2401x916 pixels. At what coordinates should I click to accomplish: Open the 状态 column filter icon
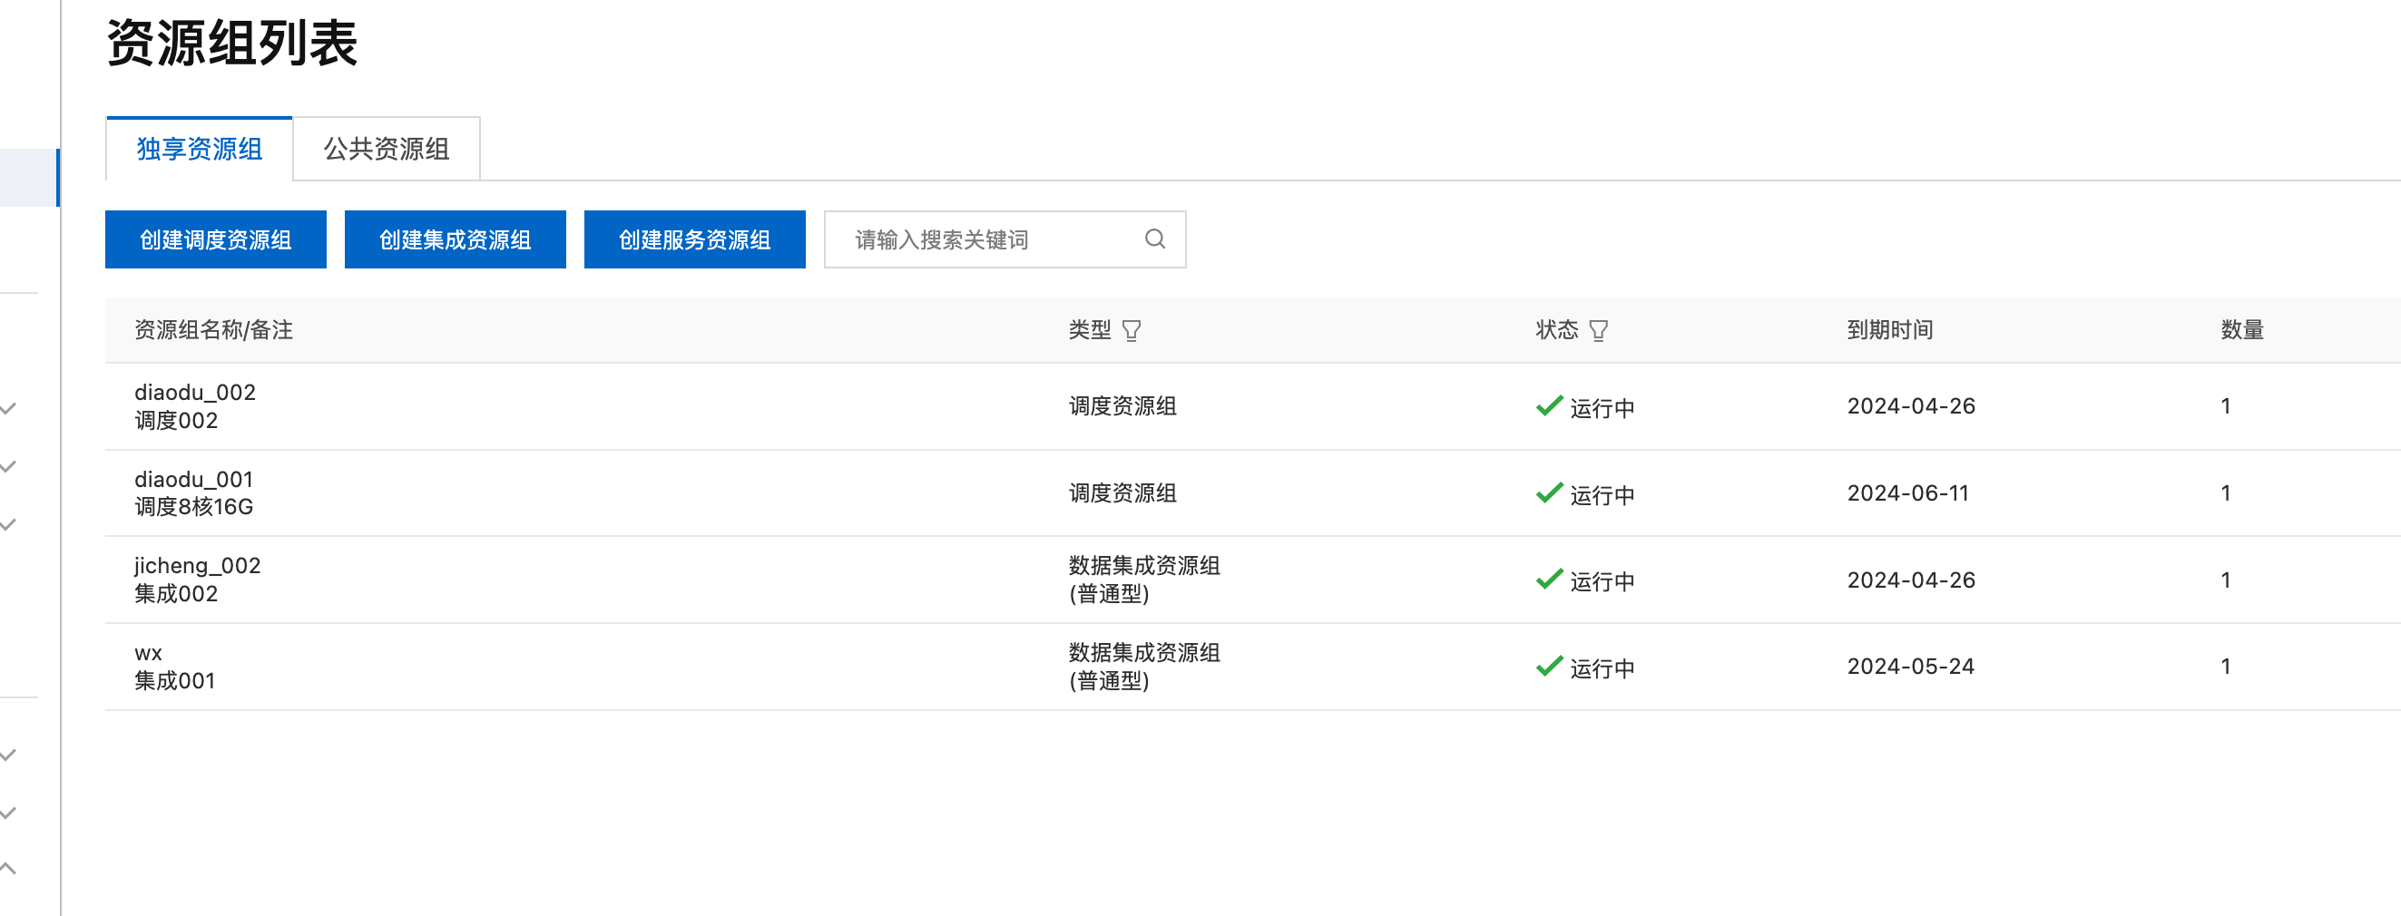pos(1599,331)
